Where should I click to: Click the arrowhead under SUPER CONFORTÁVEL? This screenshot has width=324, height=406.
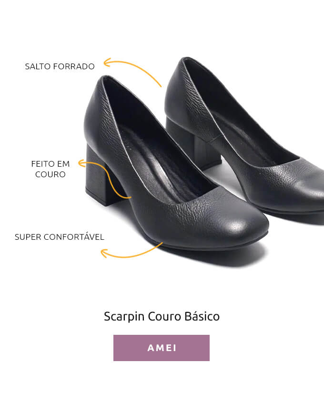(103, 254)
